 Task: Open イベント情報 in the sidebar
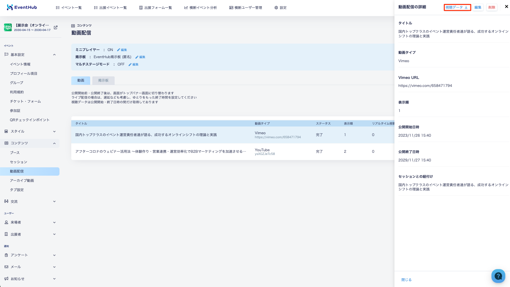[x=20, y=64]
